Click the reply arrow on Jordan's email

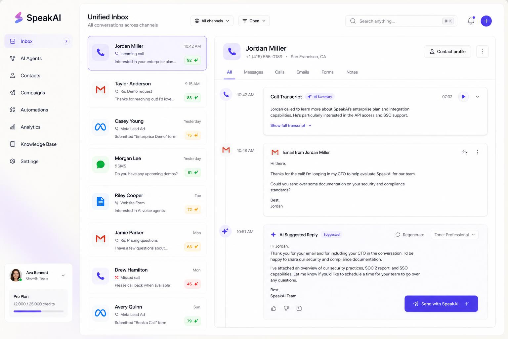(x=465, y=152)
